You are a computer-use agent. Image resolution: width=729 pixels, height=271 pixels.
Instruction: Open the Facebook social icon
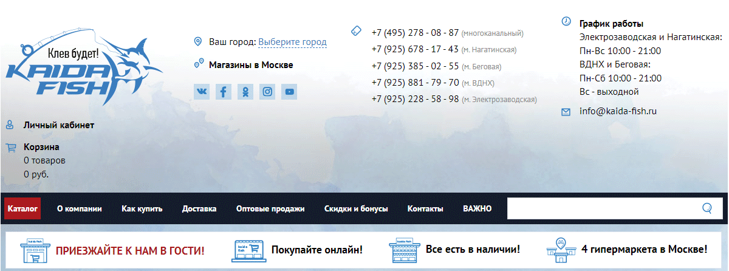(224, 92)
